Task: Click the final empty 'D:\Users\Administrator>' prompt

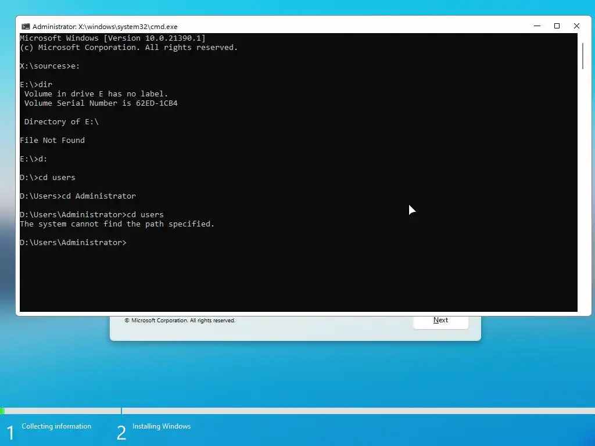Action: pyautogui.click(x=73, y=242)
